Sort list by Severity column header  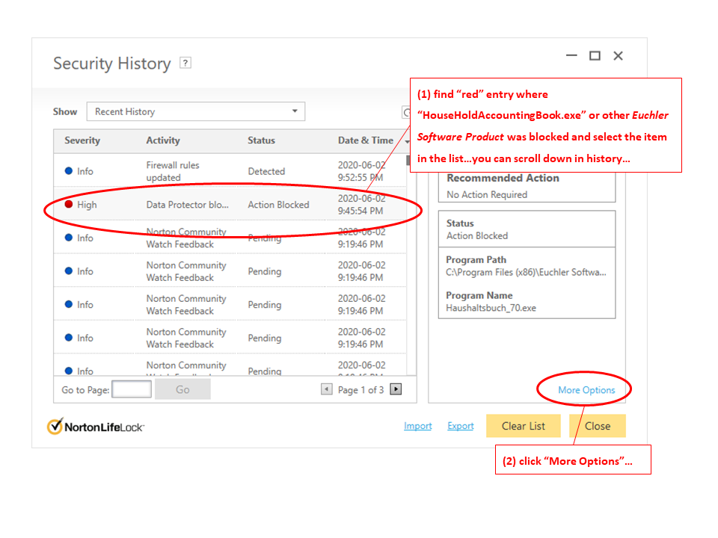click(82, 140)
